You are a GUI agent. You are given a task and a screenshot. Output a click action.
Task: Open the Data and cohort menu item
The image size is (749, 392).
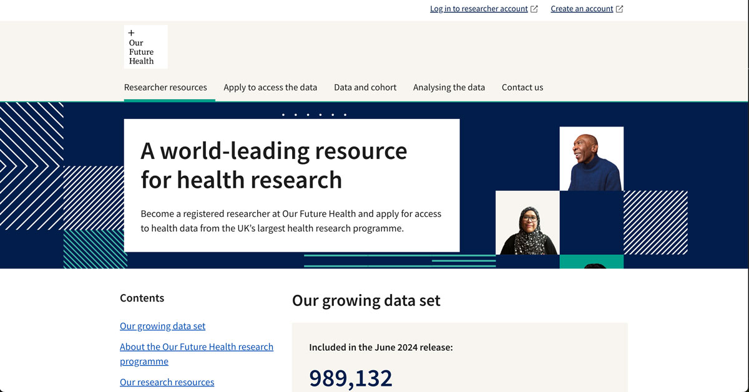tap(365, 87)
